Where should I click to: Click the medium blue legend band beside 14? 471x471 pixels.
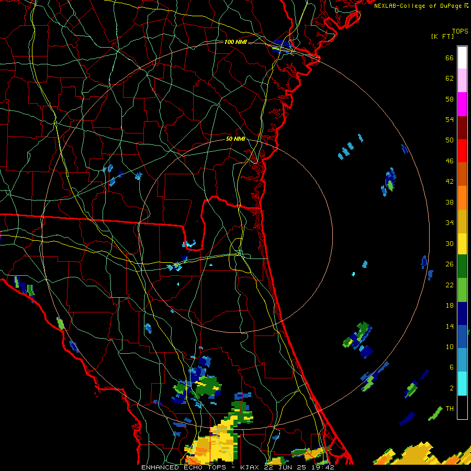462,337
